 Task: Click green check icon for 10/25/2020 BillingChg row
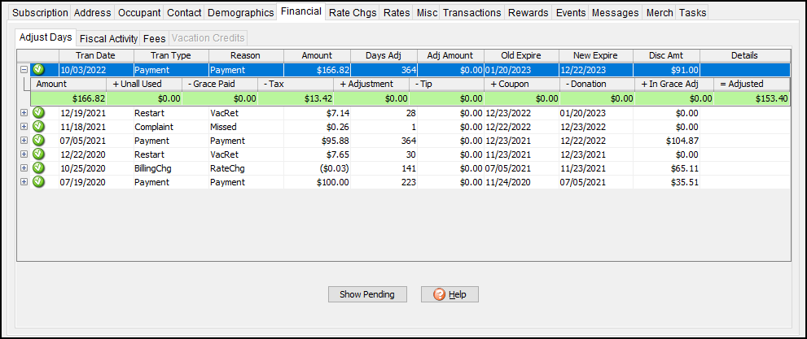pos(37,168)
